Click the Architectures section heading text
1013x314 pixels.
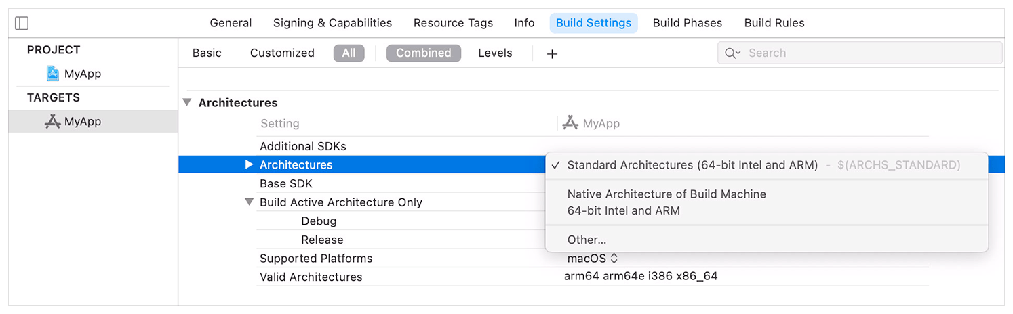click(x=238, y=103)
